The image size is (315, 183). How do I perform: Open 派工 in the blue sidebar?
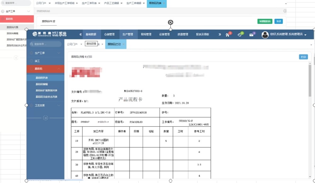click(37, 61)
